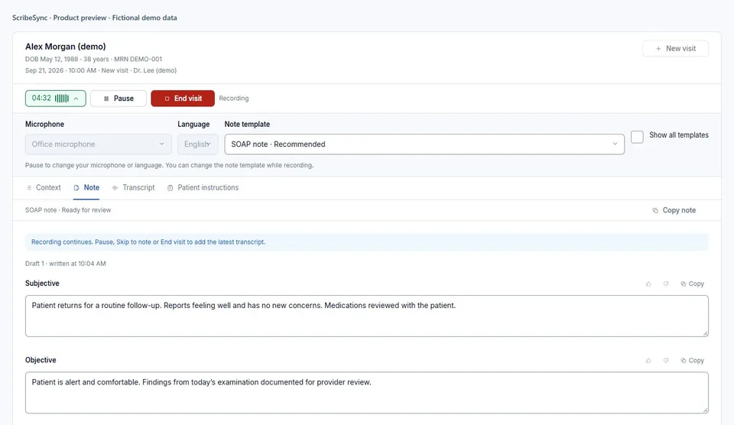The height and width of the screenshot is (425, 734).
Task: End the visit
Action: (183, 99)
